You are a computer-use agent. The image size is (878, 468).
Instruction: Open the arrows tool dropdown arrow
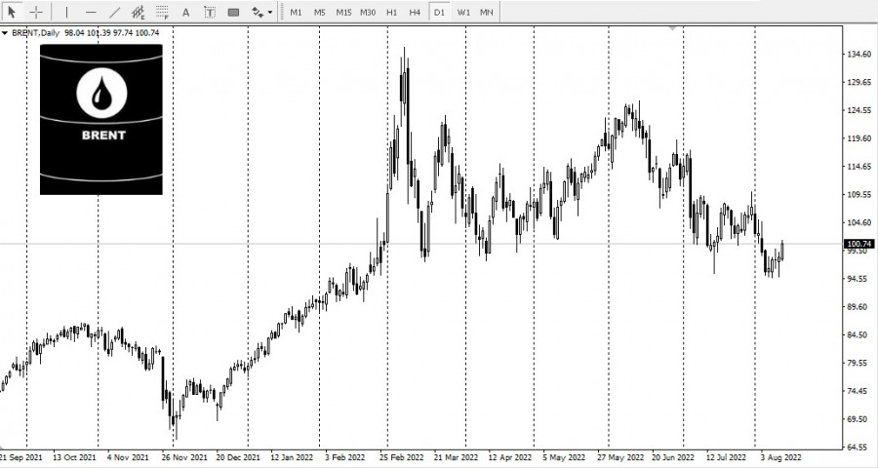[x=270, y=13]
